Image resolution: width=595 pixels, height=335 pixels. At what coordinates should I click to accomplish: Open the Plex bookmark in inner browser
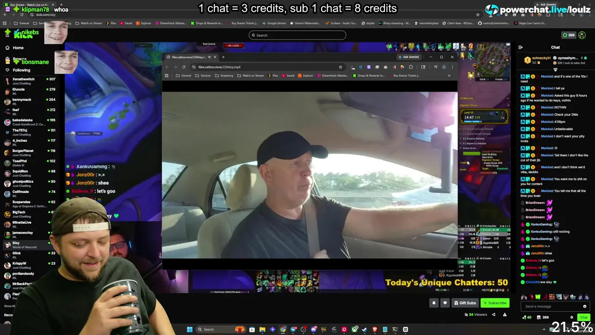pyautogui.click(x=273, y=75)
